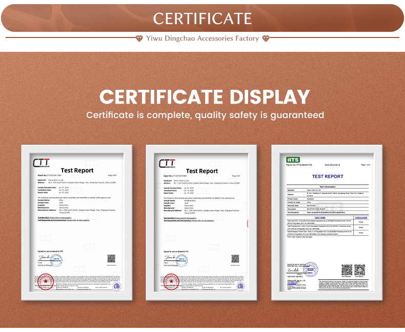Click the red star stamp on the first certificate
Image resolution: width=405 pixels, height=332 pixels.
pos(46,281)
